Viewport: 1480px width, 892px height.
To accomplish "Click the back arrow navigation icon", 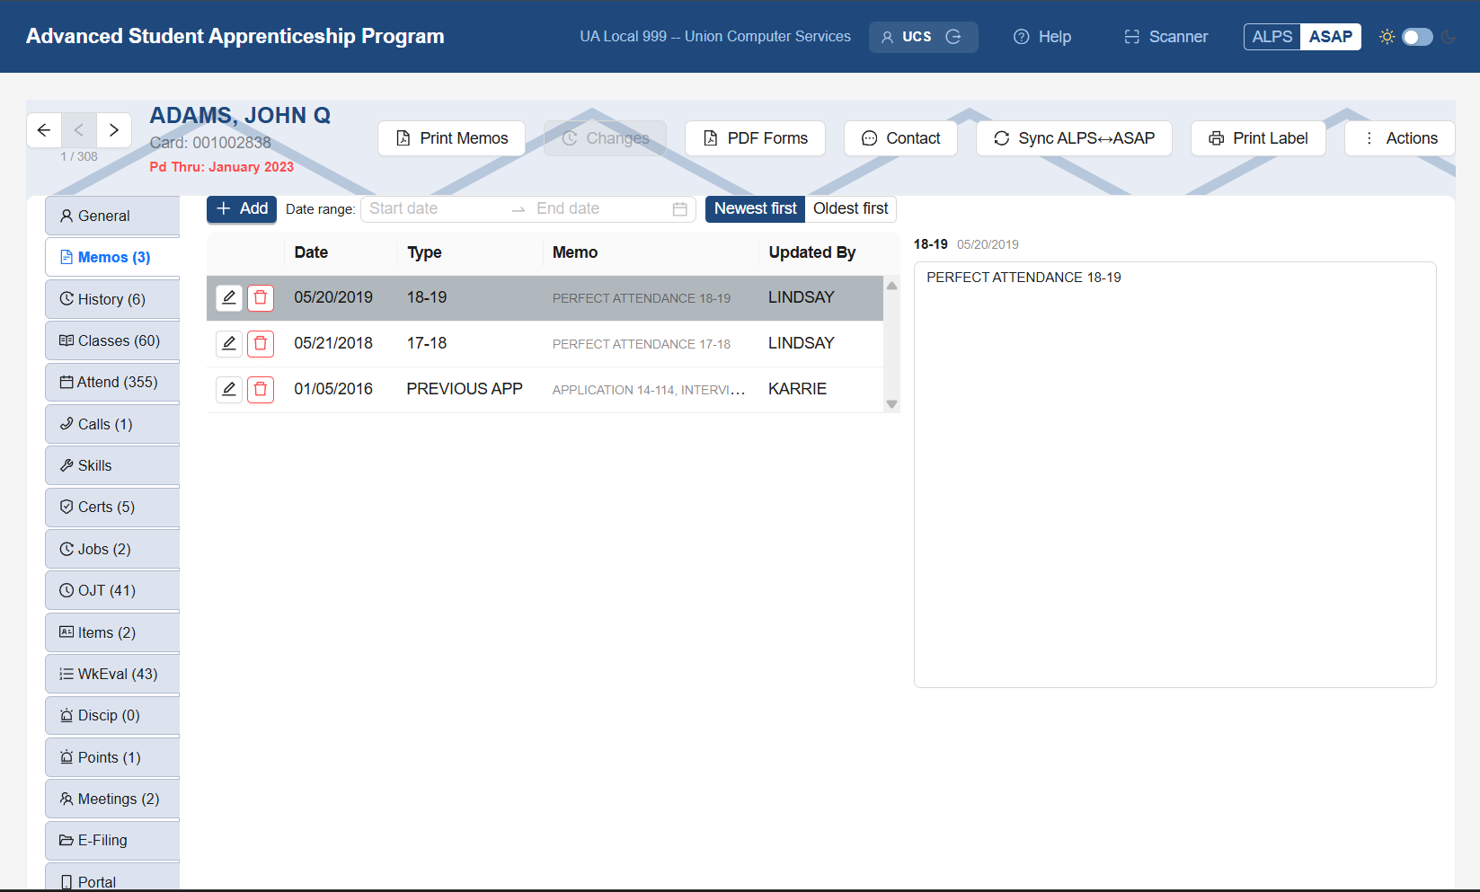I will tap(44, 130).
